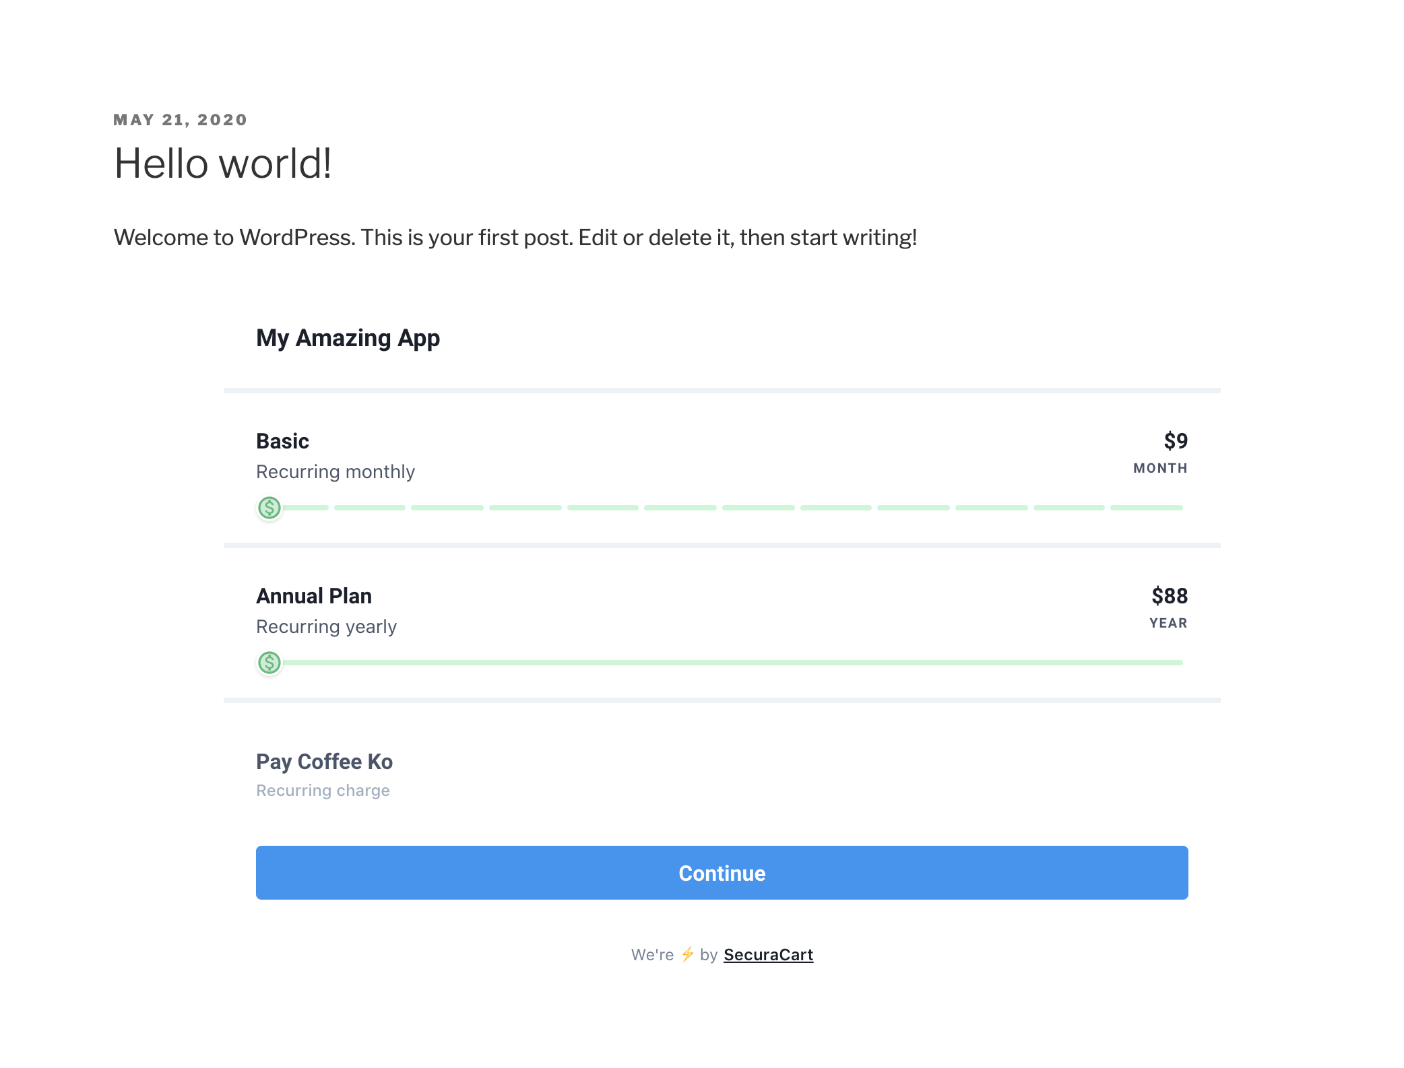Click the lightning bolt icon in footer
The image size is (1404, 1068).
pyautogui.click(x=687, y=954)
